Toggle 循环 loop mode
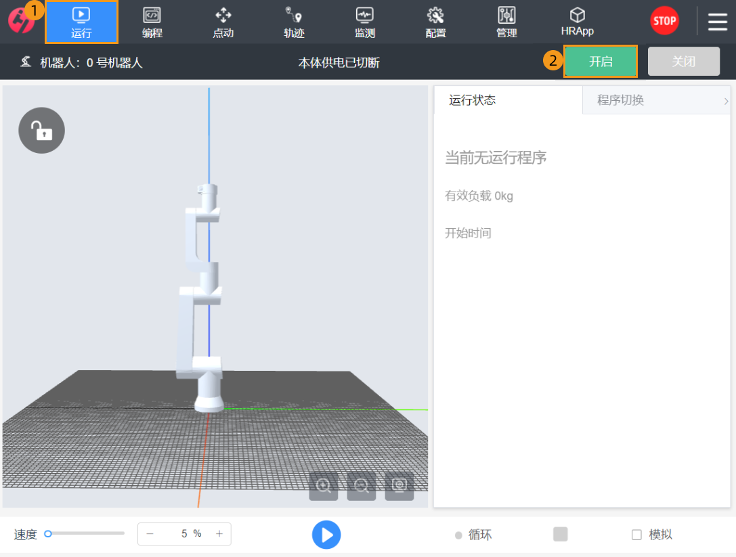Screen dimensions: 736x557 pos(474,535)
